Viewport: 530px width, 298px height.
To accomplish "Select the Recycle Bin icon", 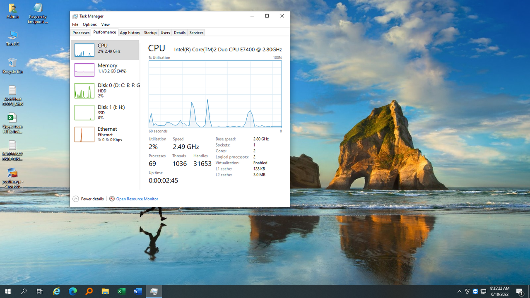I will click(12, 66).
